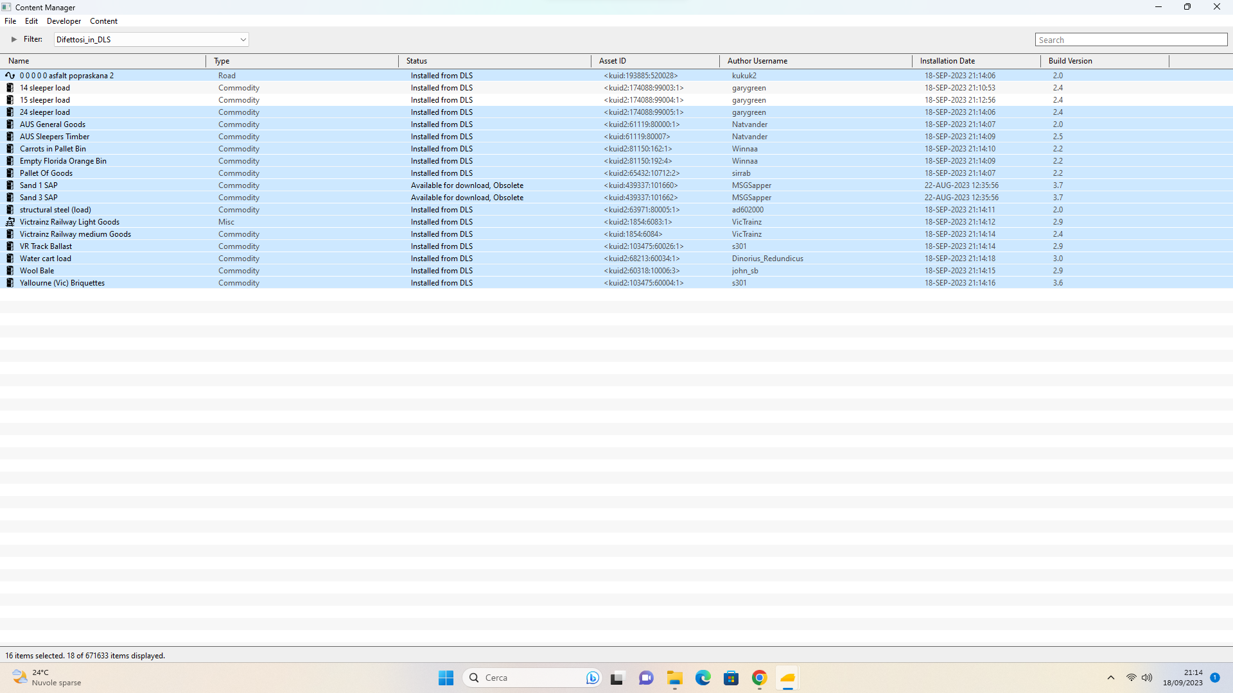Select the row named 15 sleeper load
Viewport: 1233px width, 693px height.
coord(616,100)
